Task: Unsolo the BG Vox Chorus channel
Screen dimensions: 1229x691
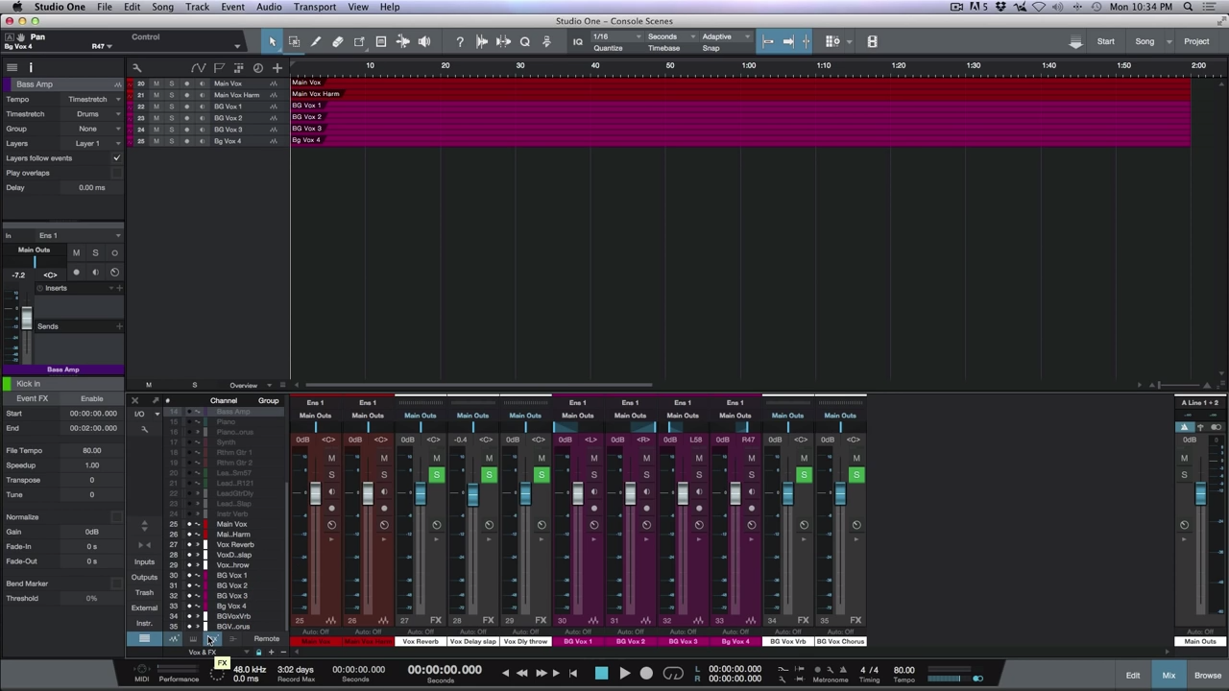Action: (x=855, y=475)
